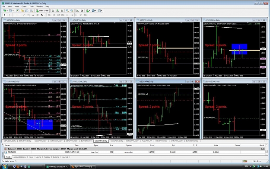Screen dimensions: 270x169
Task: Select the Trendline drawing tool
Action: point(24,15)
